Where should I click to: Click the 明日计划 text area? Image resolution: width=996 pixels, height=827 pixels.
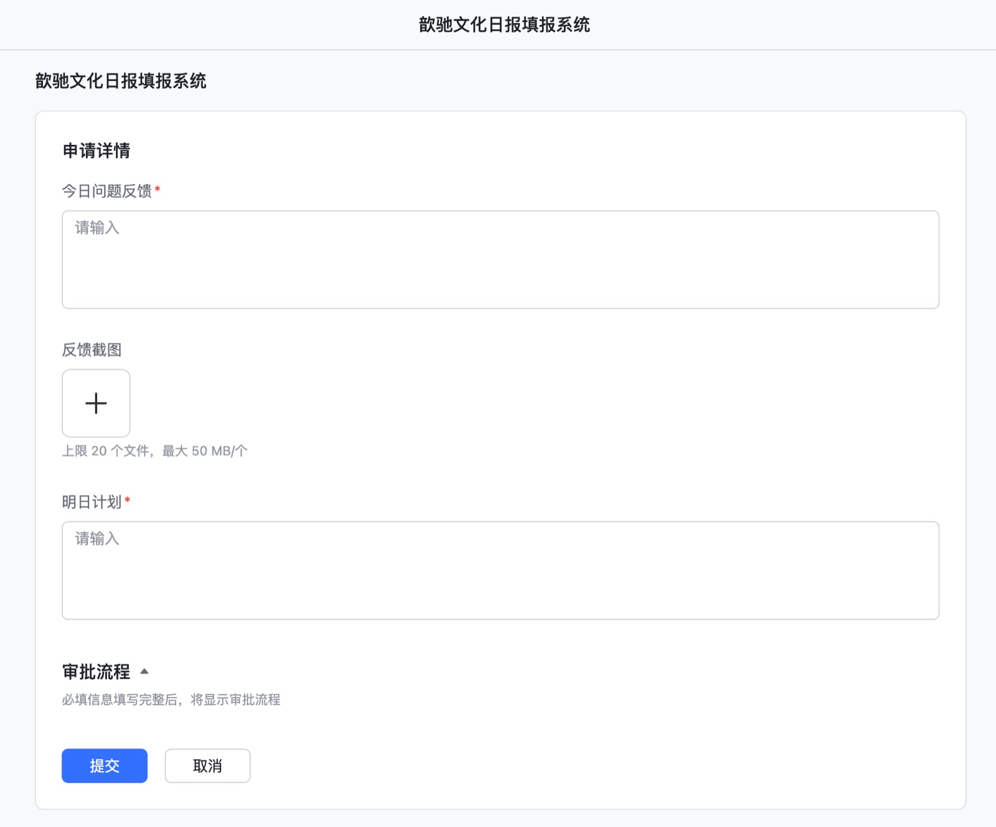coord(500,570)
